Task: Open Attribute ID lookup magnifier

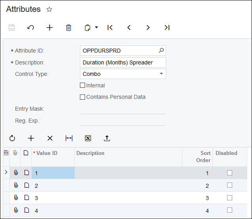Action: pyautogui.click(x=161, y=51)
